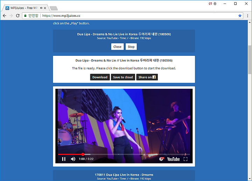Screen dimensions: 252x181
Task: Click the "안전함" secure label
Action: 33,16
